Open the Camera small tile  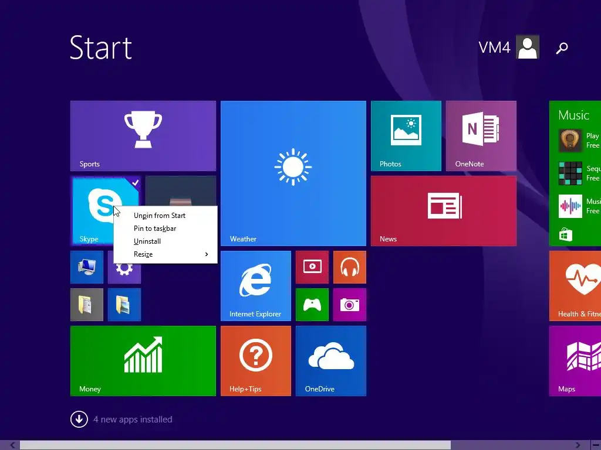[x=350, y=305]
